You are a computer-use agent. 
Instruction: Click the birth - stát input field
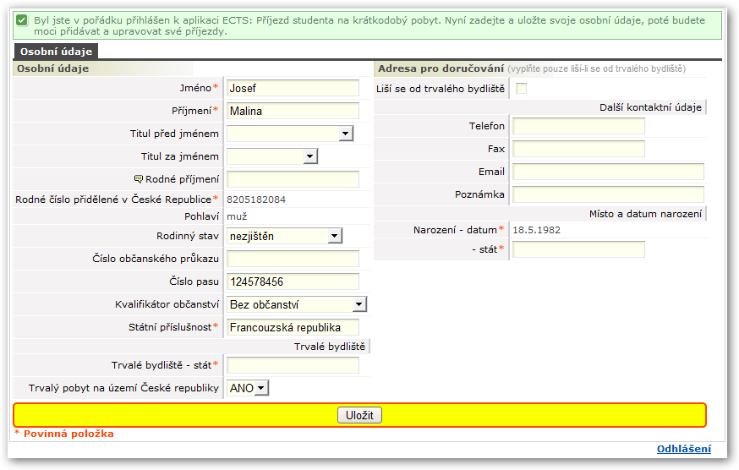pos(578,249)
